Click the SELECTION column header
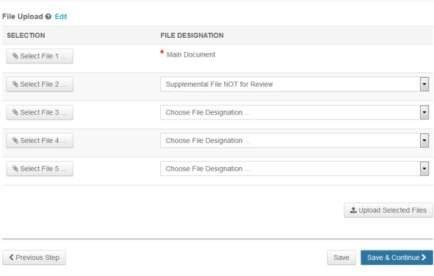434x276 pixels. pos(26,36)
